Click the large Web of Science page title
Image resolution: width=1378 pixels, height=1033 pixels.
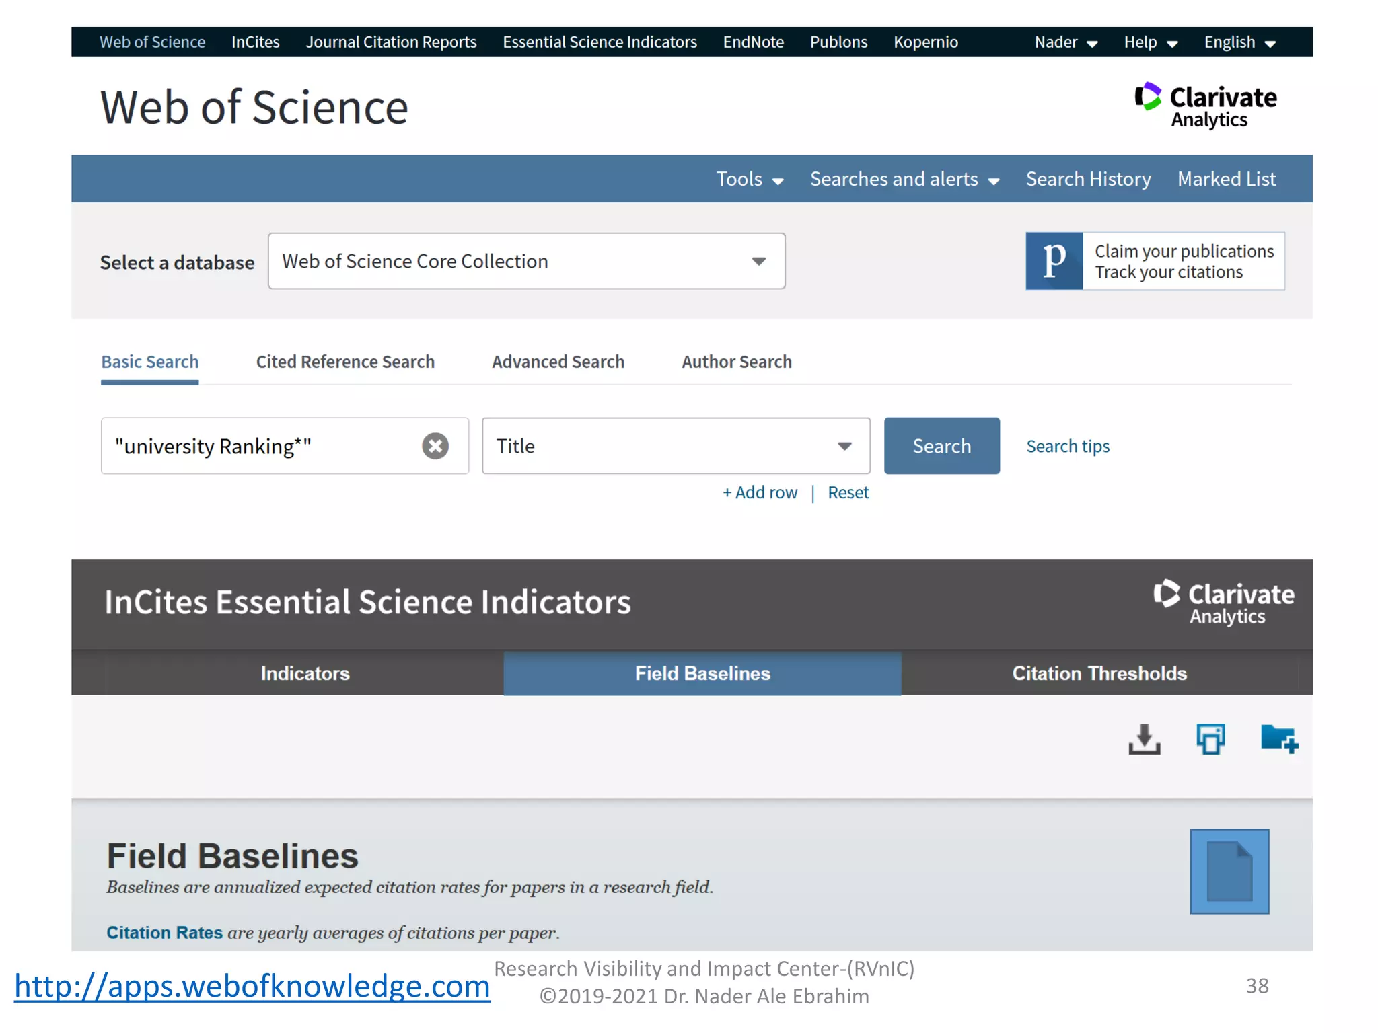click(x=254, y=108)
